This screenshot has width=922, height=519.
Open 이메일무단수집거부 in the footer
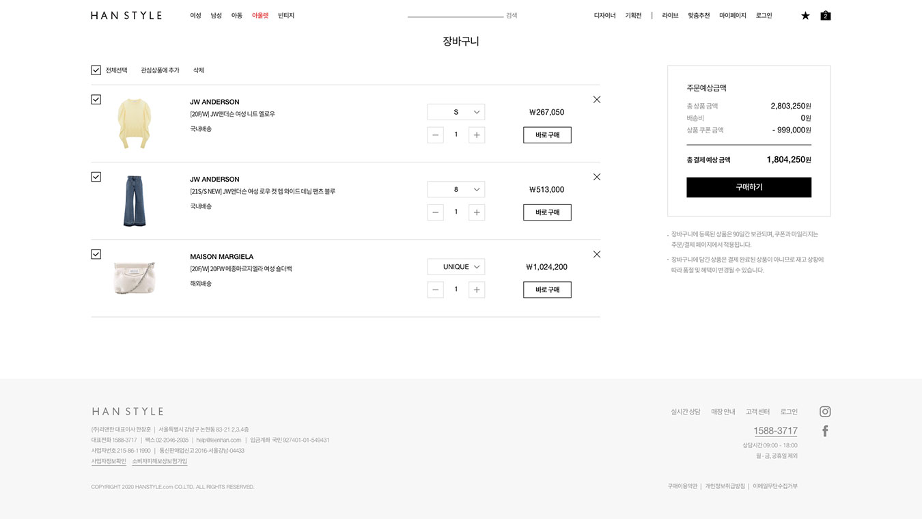click(x=775, y=486)
